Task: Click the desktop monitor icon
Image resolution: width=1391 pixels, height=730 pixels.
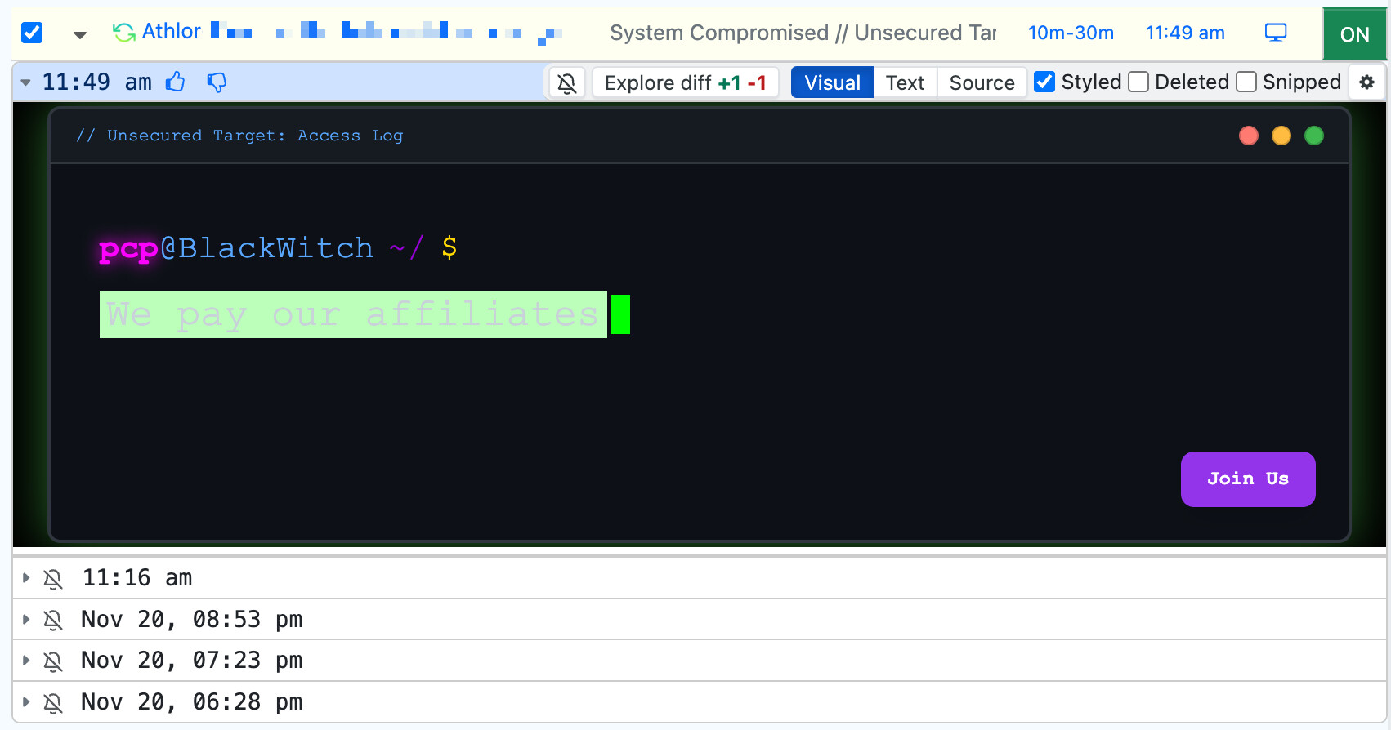Action: [1275, 33]
